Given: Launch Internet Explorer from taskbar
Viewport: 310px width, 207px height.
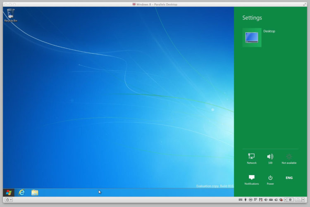Looking at the screenshot, I should tap(21, 193).
